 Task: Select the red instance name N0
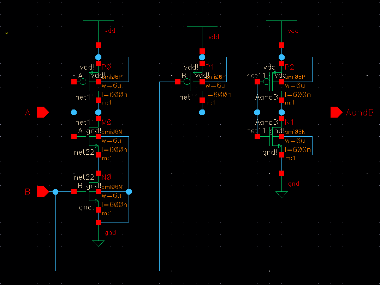(x=106, y=177)
